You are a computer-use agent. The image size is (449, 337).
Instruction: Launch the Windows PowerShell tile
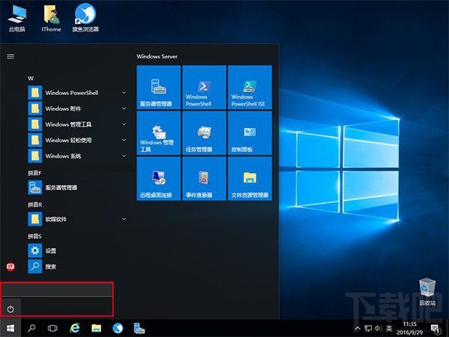[x=204, y=87]
